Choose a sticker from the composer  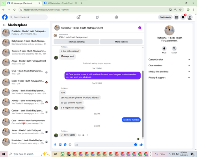point(65,144)
